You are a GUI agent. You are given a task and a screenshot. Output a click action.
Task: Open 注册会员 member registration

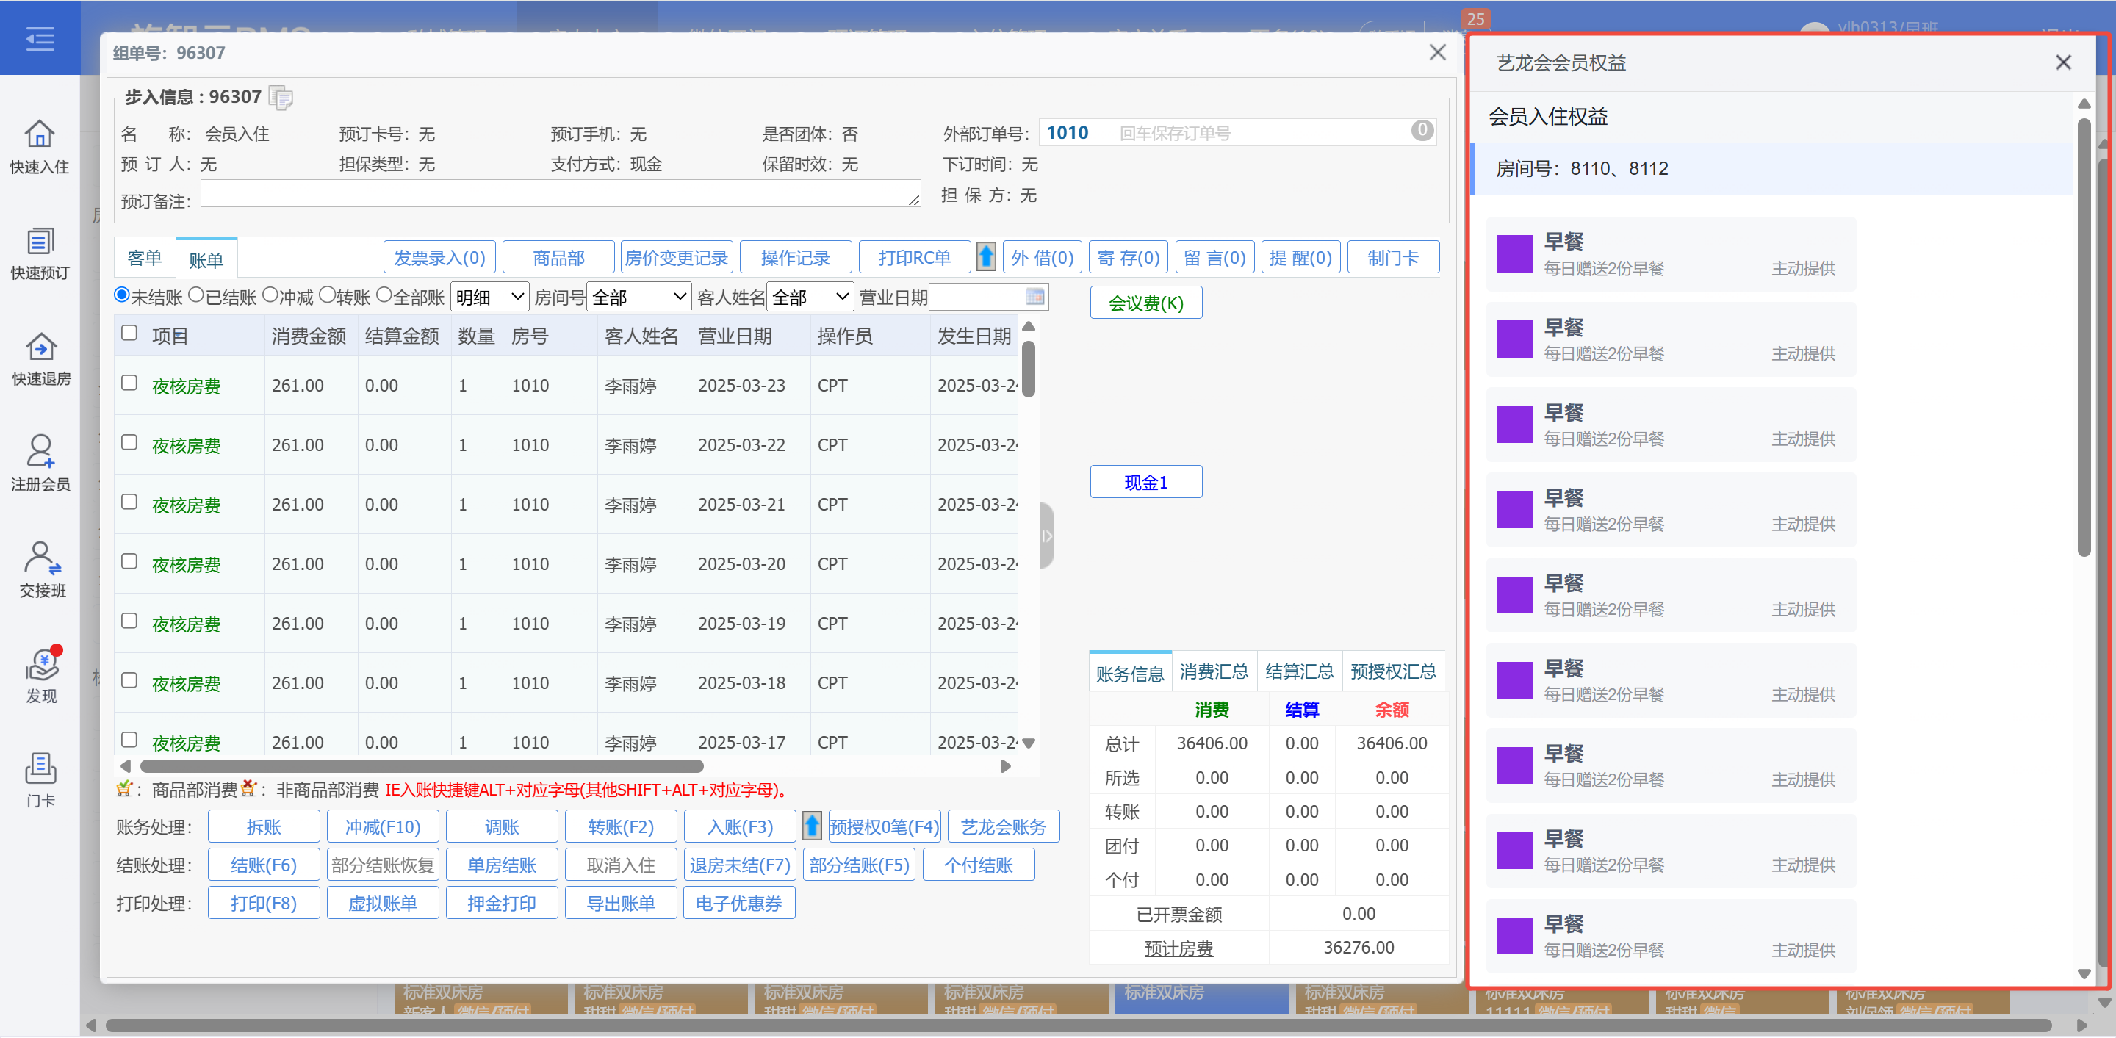point(40,464)
